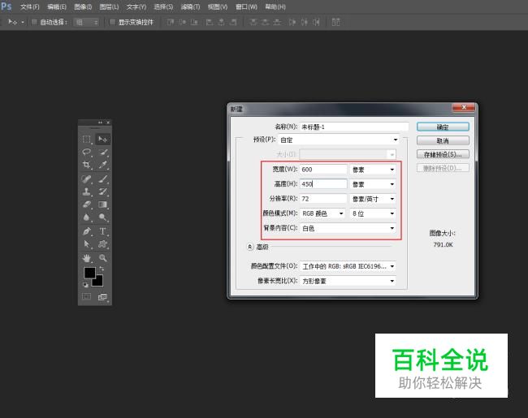Screen dimensions: 528x418
Task: Select the Clone Stamp tool
Action: (x=86, y=192)
